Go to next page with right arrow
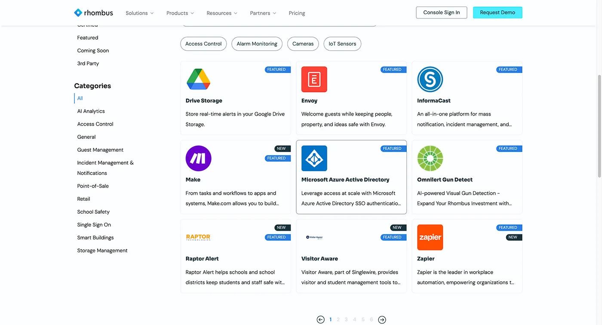 click(x=382, y=319)
